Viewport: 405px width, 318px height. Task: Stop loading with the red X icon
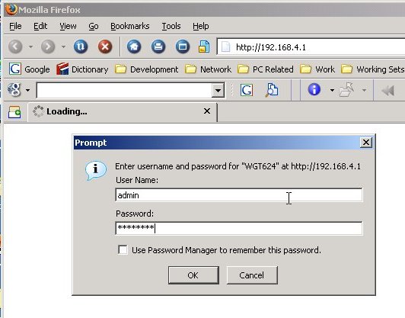click(105, 47)
